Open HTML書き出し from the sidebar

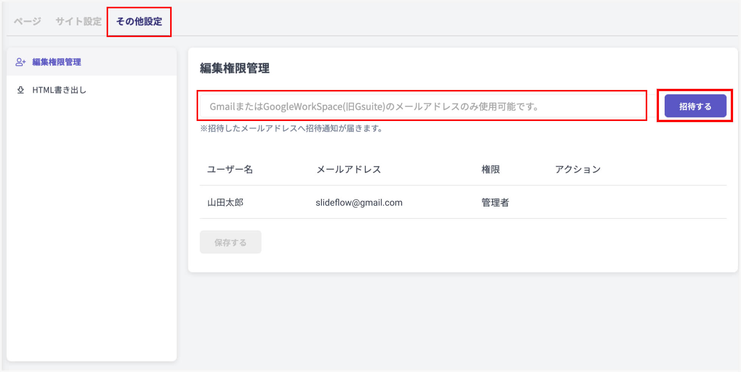click(59, 90)
